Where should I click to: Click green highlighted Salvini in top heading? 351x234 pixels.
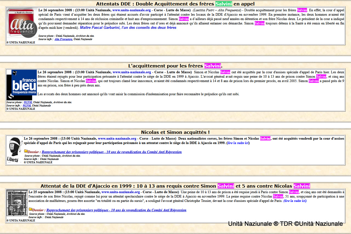coord(224,4)
